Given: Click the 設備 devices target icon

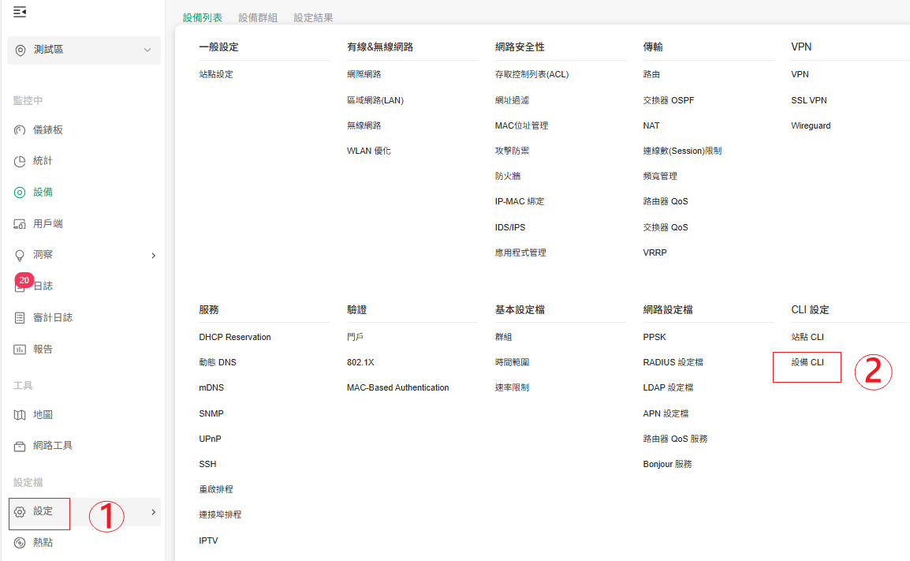Looking at the screenshot, I should [20, 193].
